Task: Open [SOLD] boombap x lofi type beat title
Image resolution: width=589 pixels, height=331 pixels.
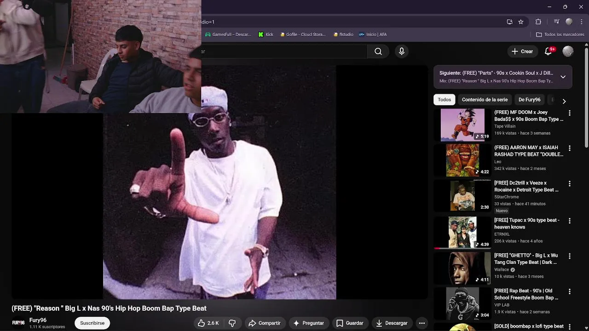Action: [529, 326]
